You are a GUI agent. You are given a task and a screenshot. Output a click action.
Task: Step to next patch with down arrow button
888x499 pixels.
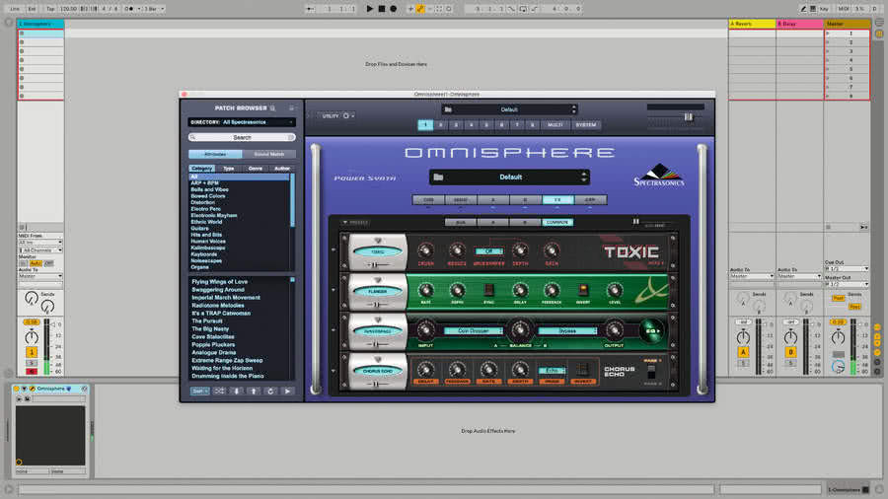point(237,391)
